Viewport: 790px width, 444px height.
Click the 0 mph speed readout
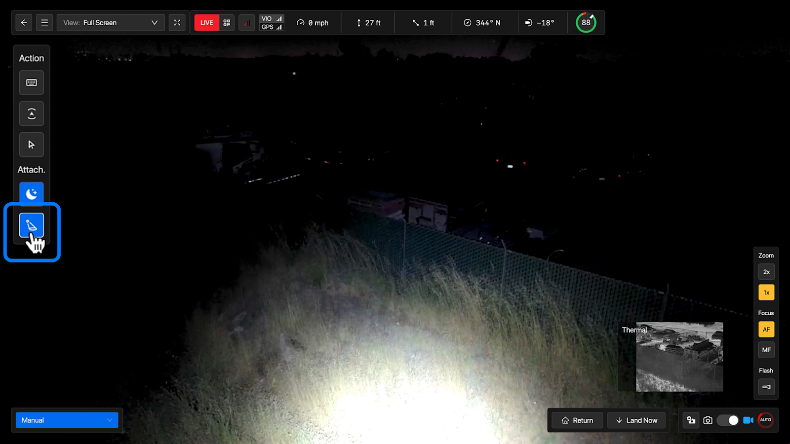(x=313, y=23)
